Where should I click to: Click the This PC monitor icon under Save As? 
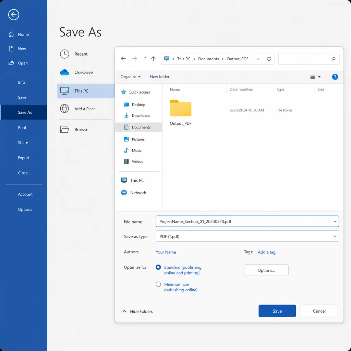point(64,91)
